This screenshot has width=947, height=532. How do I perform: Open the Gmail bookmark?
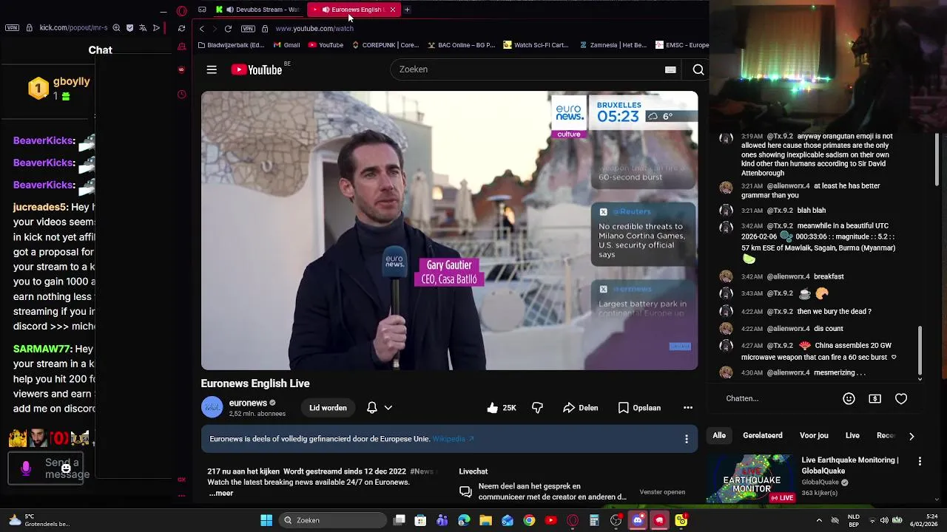(286, 45)
